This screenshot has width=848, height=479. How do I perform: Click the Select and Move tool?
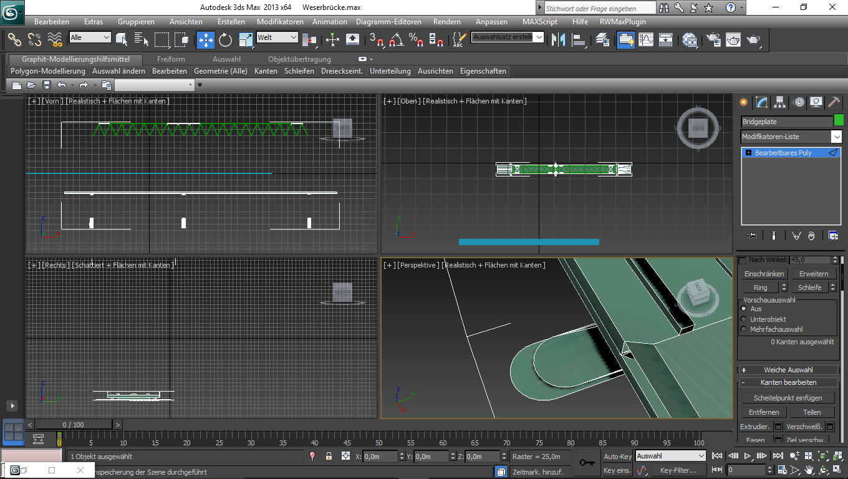tap(206, 40)
